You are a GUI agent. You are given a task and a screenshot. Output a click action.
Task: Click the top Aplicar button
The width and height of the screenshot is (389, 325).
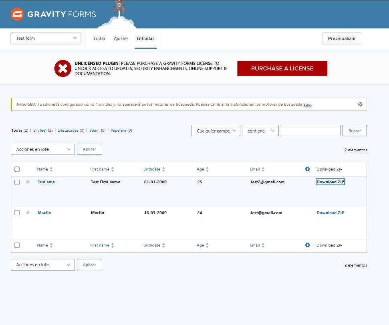pyautogui.click(x=89, y=149)
